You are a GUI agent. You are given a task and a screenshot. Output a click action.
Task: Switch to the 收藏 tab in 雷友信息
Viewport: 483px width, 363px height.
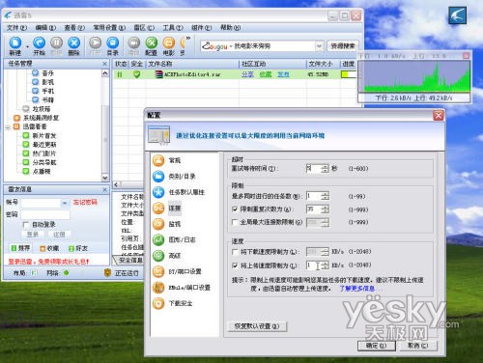tap(49, 248)
